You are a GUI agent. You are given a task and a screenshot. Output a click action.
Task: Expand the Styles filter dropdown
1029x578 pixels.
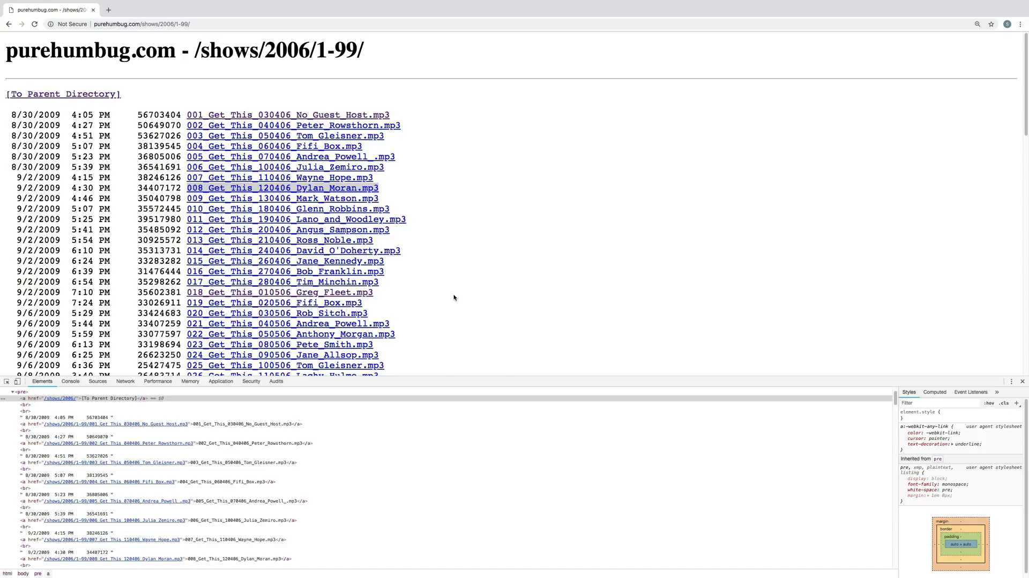(x=1020, y=406)
